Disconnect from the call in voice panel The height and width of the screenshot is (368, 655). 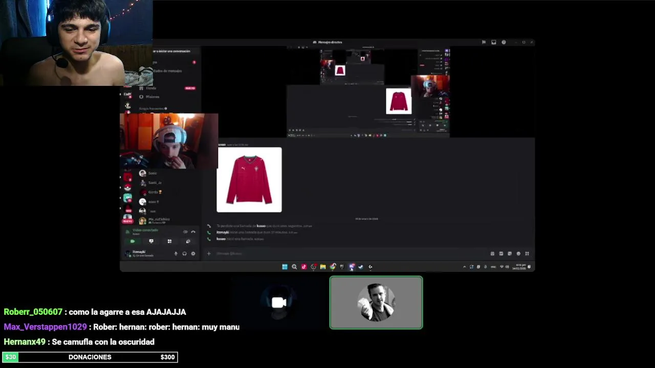coord(193,232)
